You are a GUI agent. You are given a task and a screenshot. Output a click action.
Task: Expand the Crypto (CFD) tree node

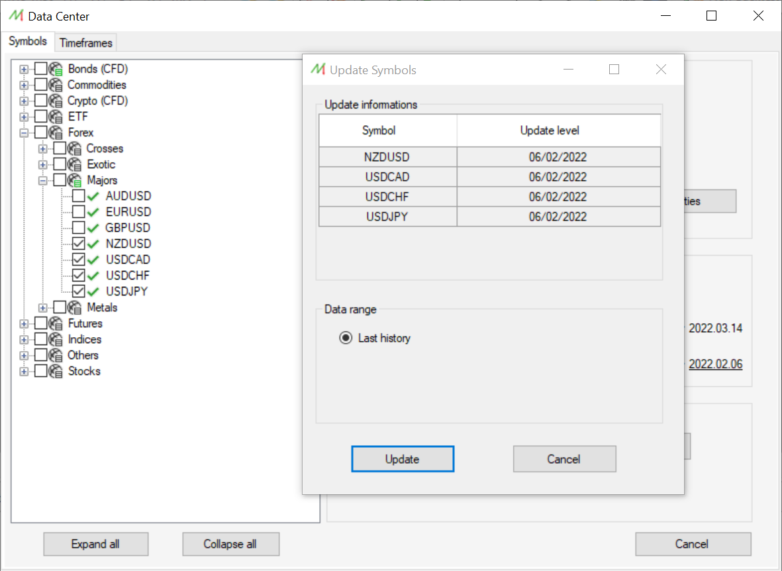24,101
